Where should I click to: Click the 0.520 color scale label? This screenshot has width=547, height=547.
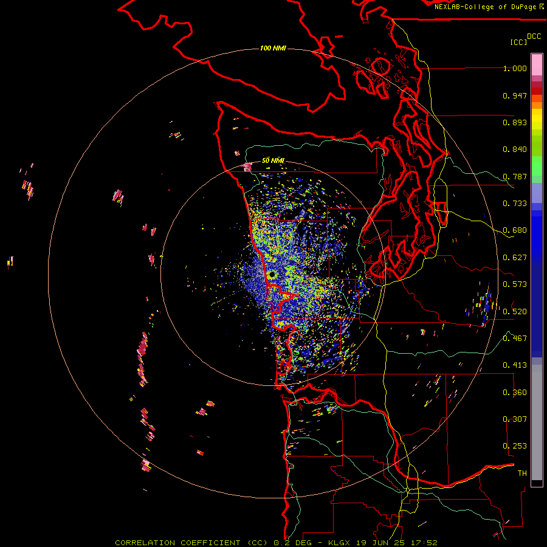[x=515, y=311]
